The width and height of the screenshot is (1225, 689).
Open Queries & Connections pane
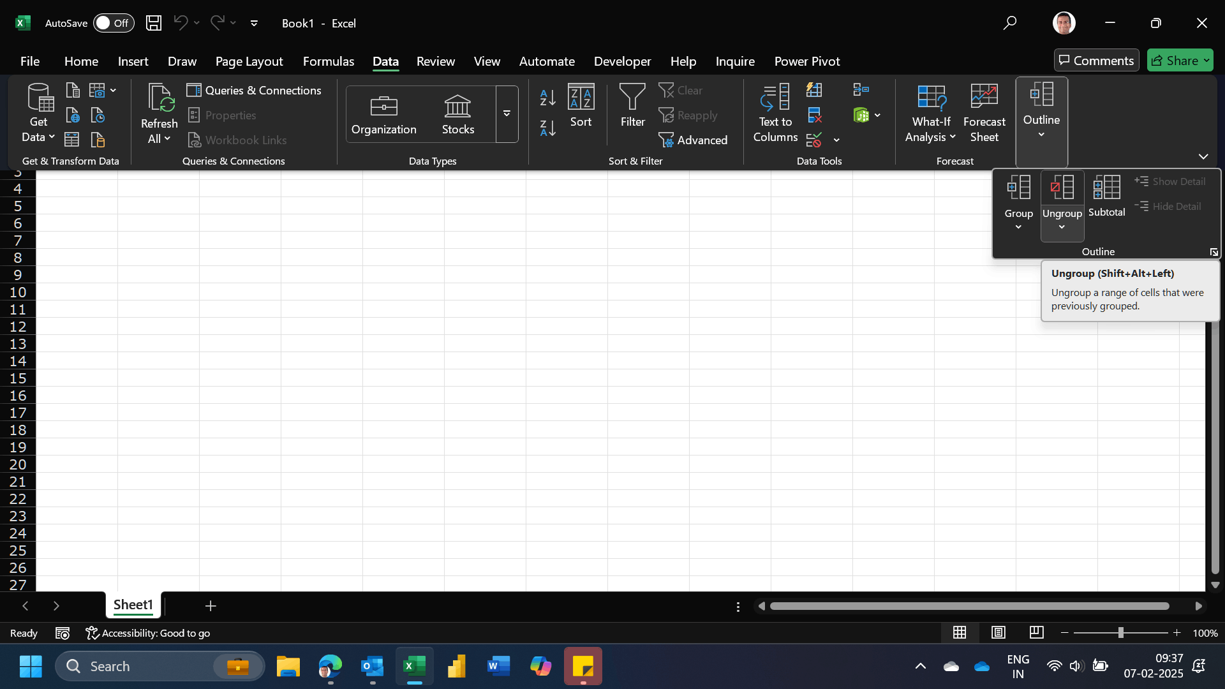(x=254, y=90)
